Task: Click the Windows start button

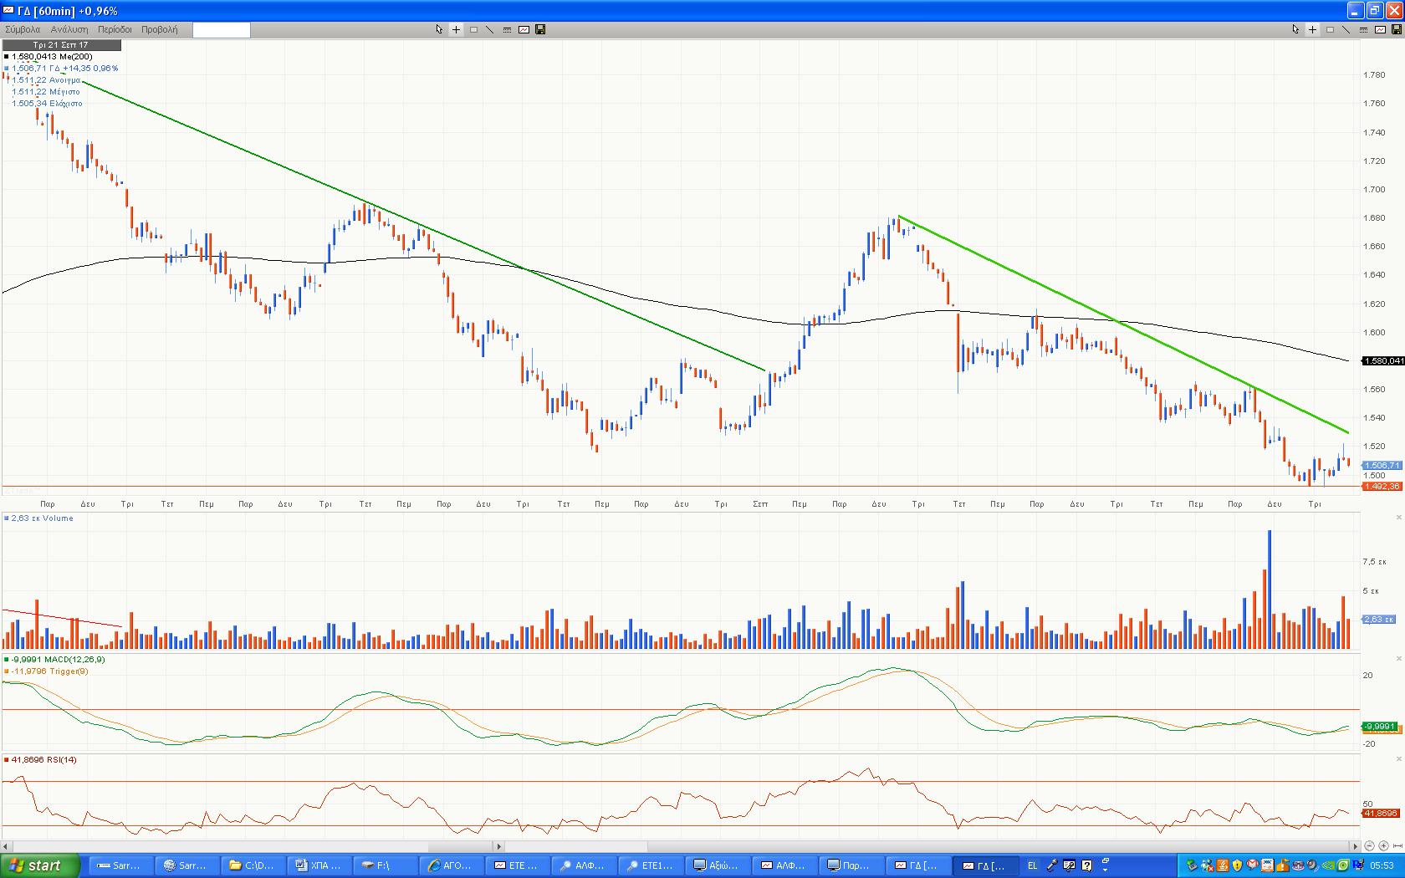Action: pos(40,865)
